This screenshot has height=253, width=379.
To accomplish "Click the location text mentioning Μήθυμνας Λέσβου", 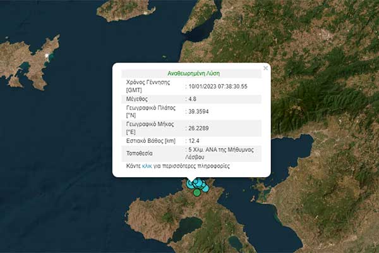I will point(221,153).
